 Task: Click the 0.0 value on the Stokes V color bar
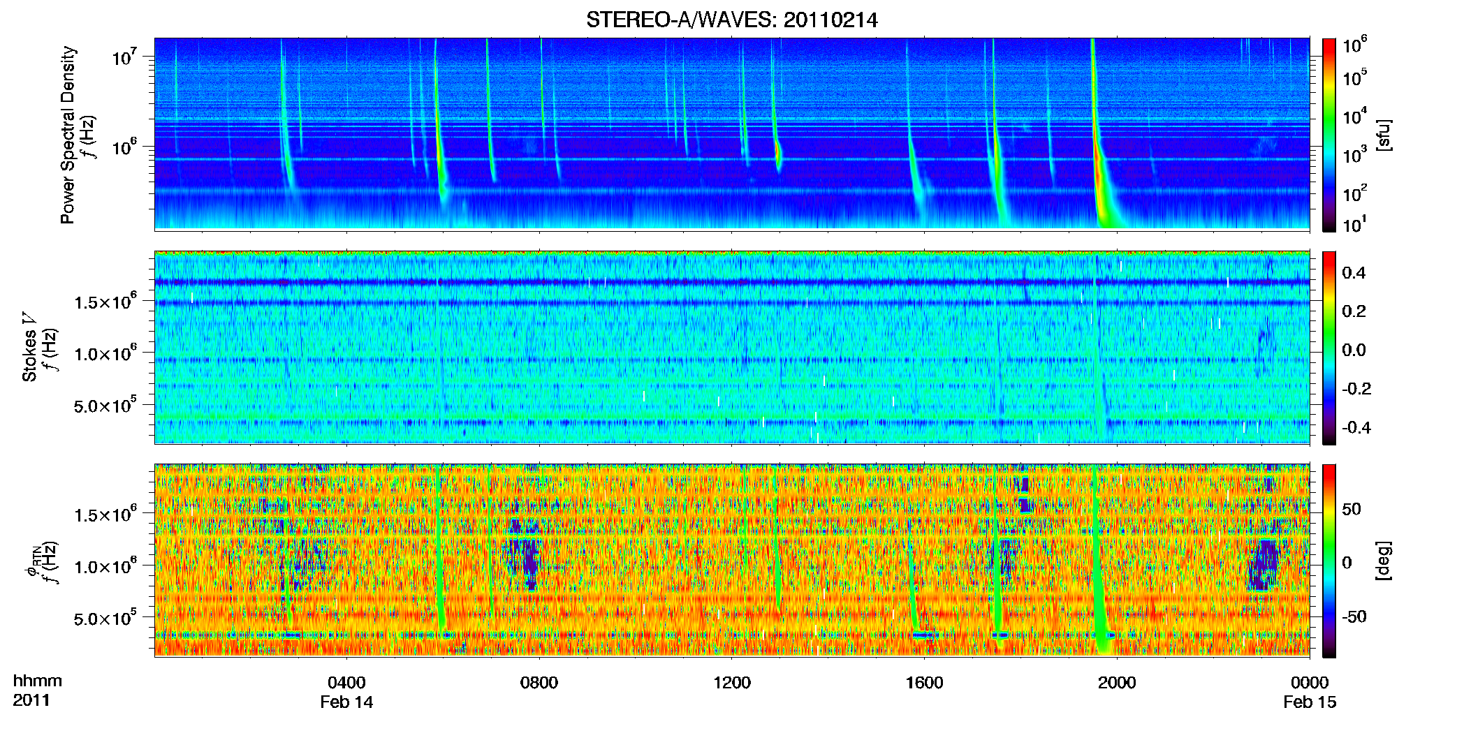(x=1354, y=350)
